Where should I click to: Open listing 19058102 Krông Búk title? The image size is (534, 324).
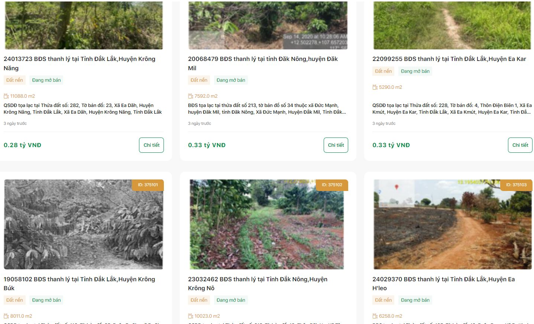[79, 283]
